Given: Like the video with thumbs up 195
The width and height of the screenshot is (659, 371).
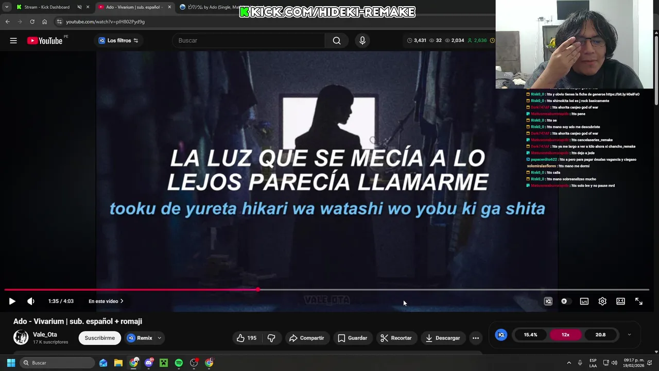Looking at the screenshot, I should 247,338.
